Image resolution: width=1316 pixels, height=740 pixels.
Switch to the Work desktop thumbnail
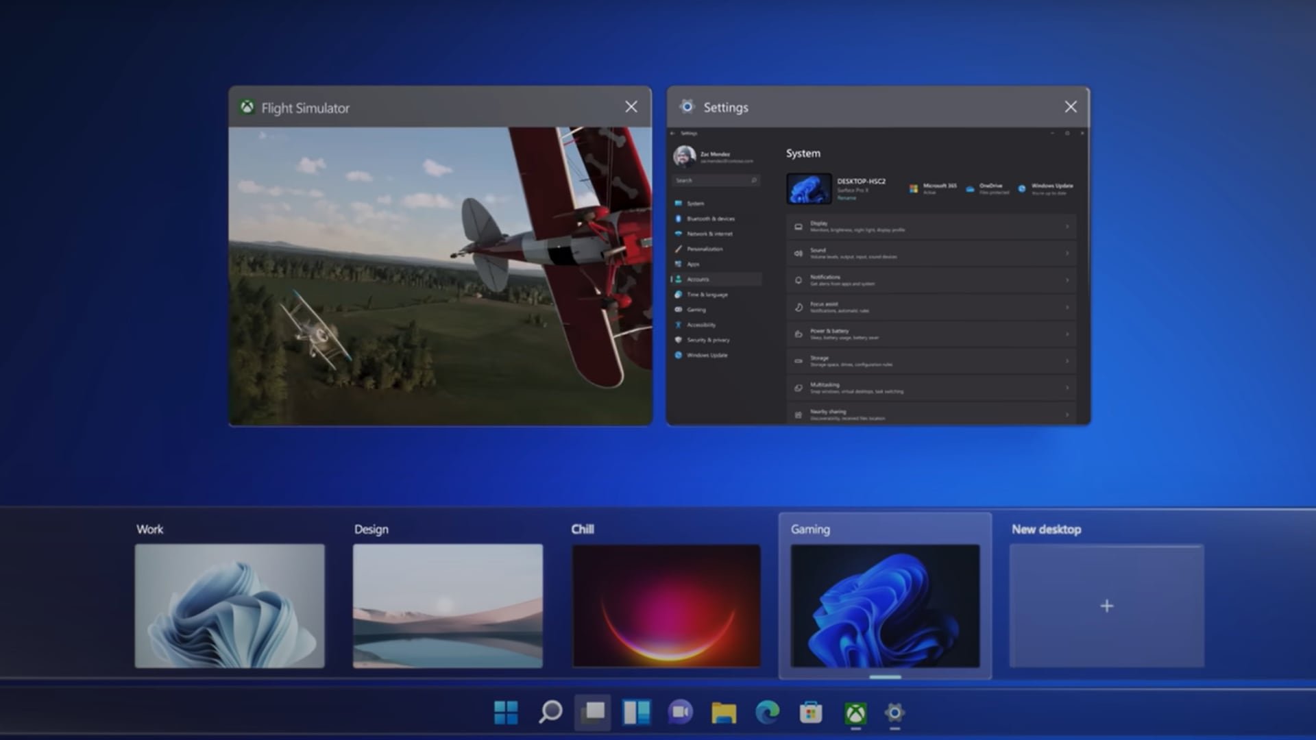(x=230, y=606)
